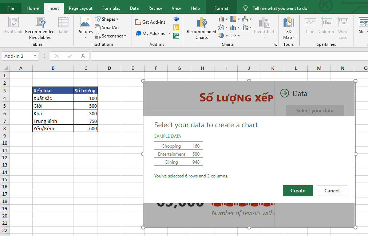
Task: Click the Bing Maps add-in icon
Action: (x=176, y=27)
